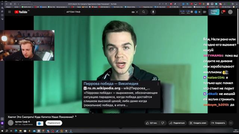This screenshot has height=134, width=239.
Task: Open more actions three-dot menu
Action: pos(231,123)
